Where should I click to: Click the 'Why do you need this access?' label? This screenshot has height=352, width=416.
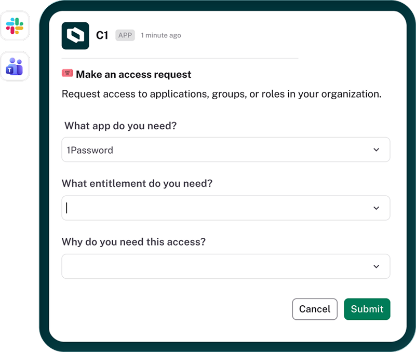133,242
